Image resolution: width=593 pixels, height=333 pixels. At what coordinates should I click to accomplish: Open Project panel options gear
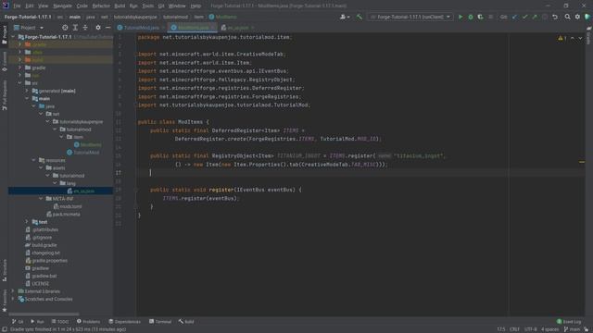pyautogui.click(x=98, y=28)
